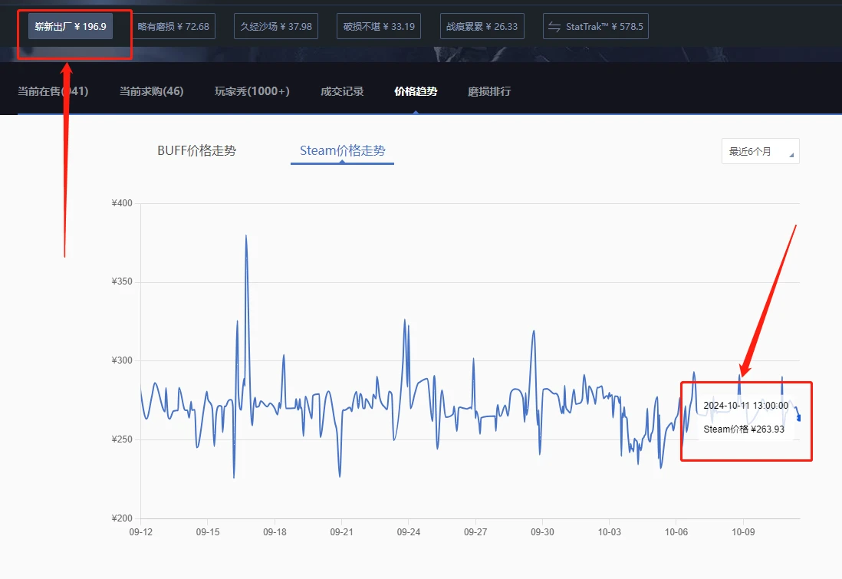Click the 09-24 date label on axis
Image resolution: width=842 pixels, height=579 pixels.
coord(409,531)
